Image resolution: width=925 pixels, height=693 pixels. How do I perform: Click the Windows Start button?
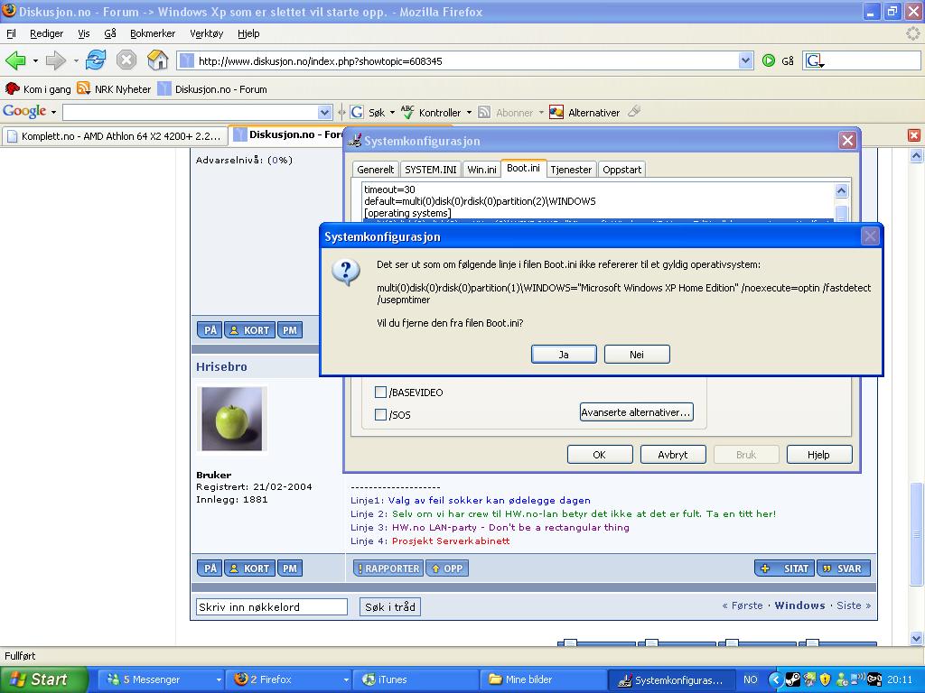coord(43,679)
